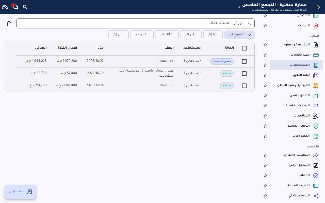Open المصروفات wallet icon
This screenshot has width=325, height=203.
[x=316, y=136]
